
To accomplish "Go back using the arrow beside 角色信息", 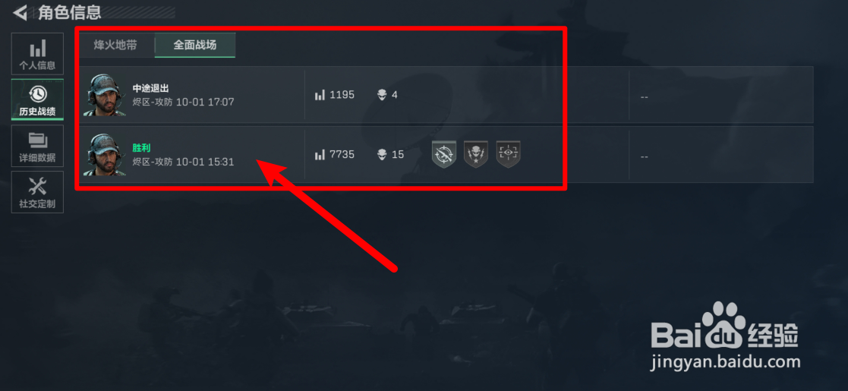I will pos(20,12).
